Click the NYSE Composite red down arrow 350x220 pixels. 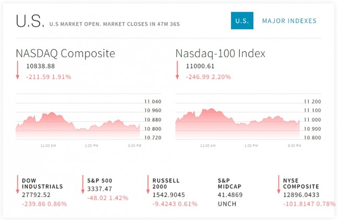[278, 185]
